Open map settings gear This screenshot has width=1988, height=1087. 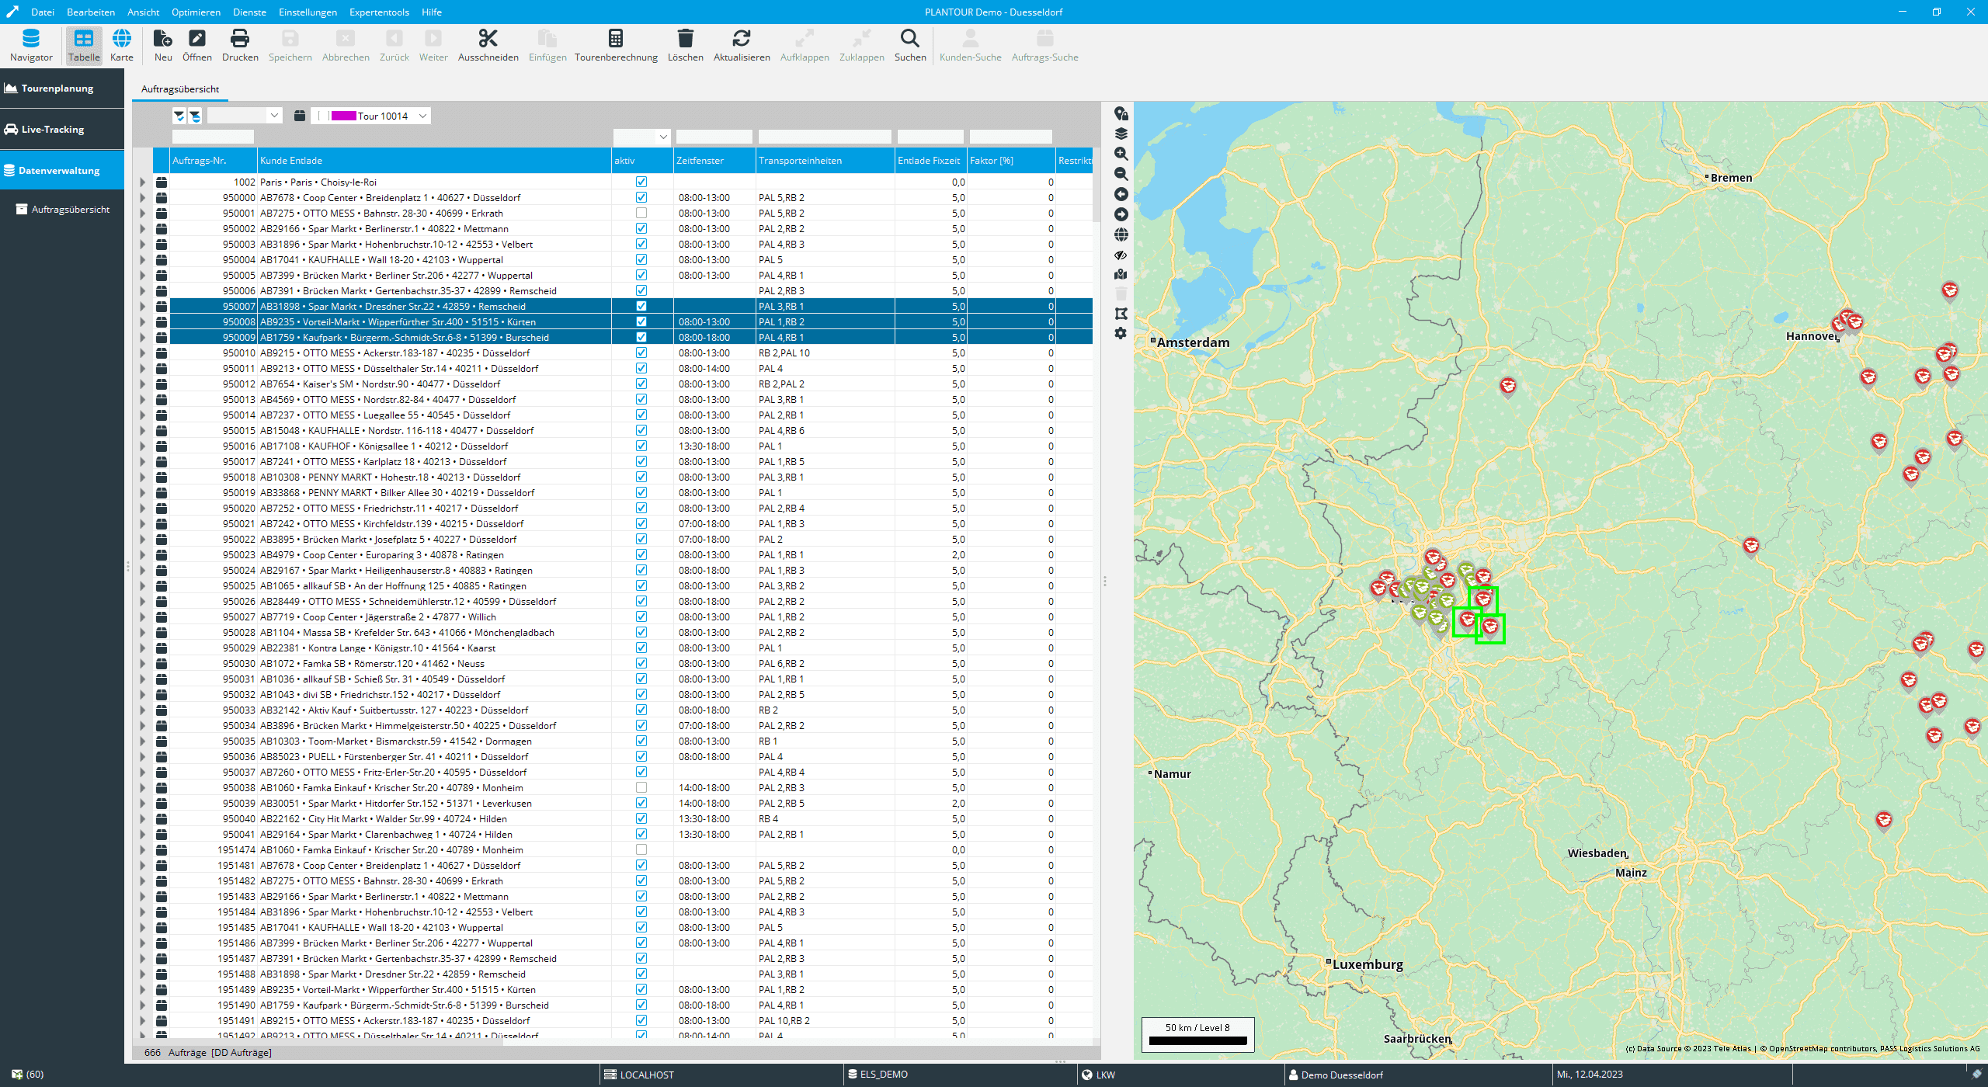tap(1121, 333)
